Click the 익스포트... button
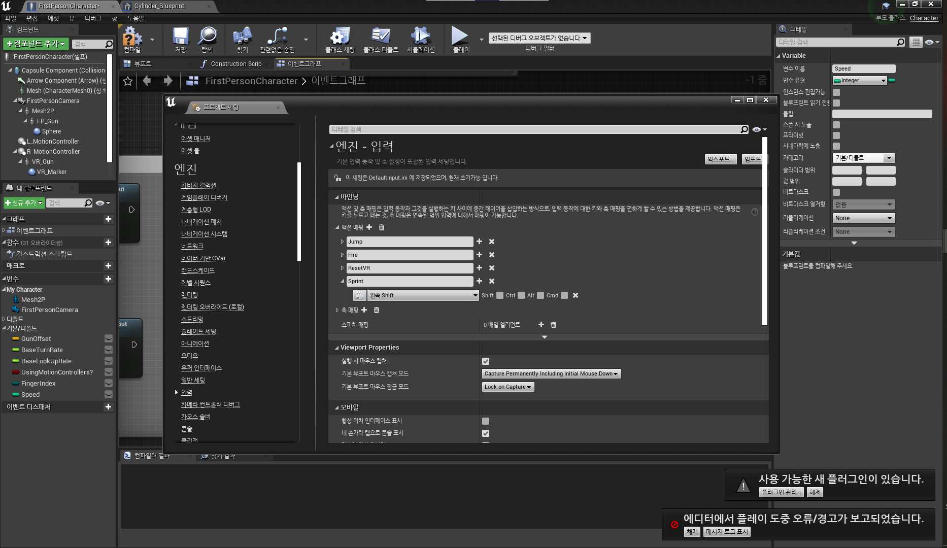 pyautogui.click(x=721, y=159)
